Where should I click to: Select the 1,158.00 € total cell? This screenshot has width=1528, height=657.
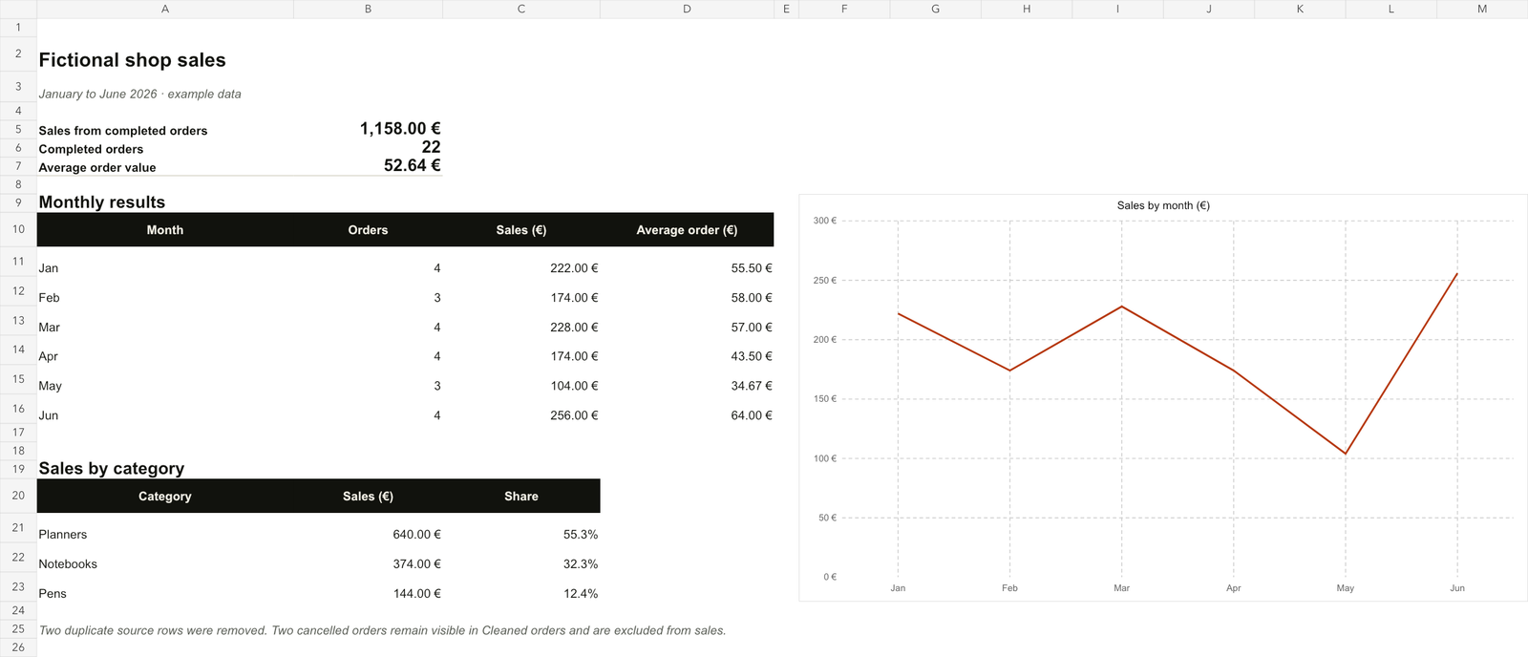tap(400, 128)
